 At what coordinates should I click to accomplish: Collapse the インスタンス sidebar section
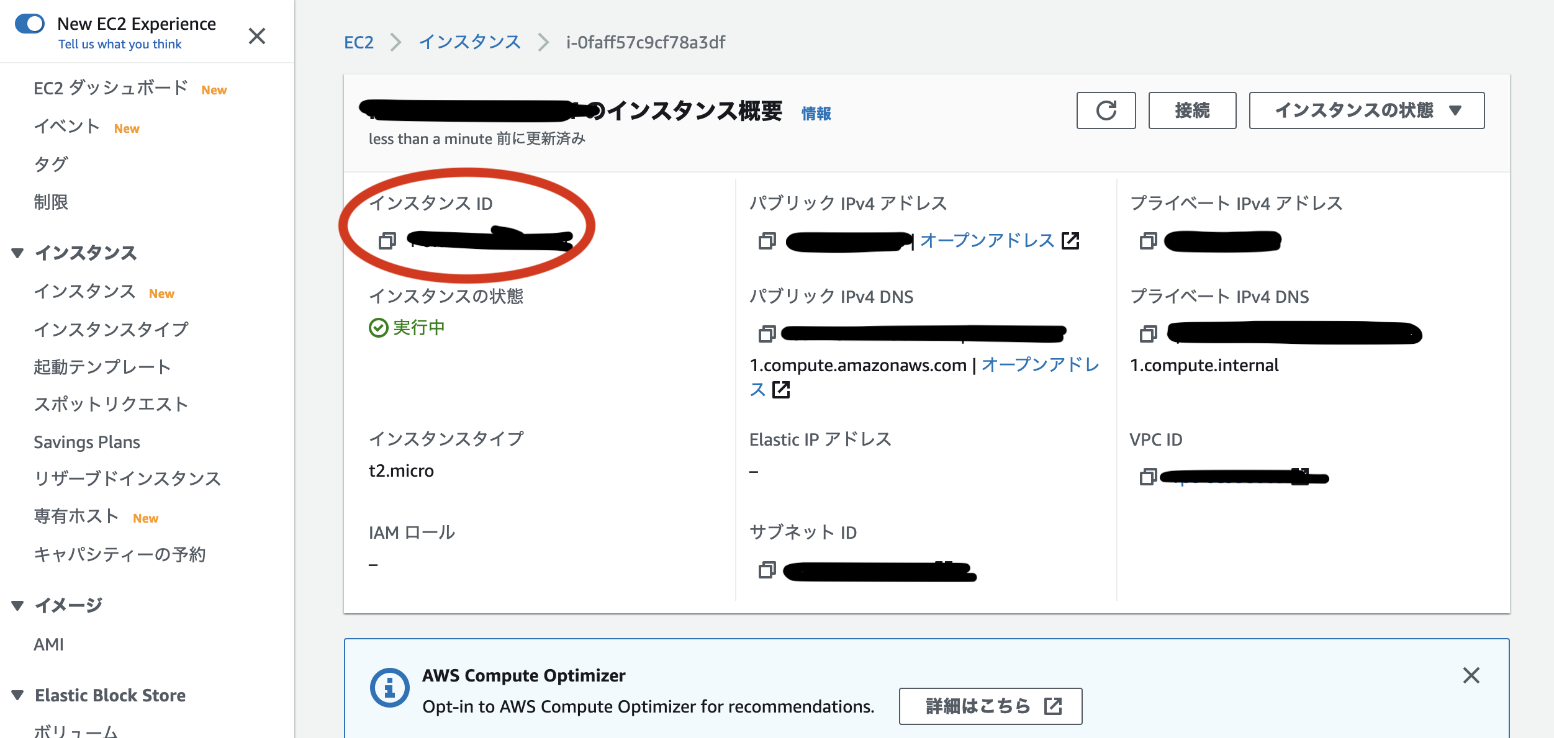tap(17, 253)
